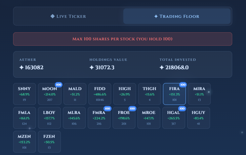This screenshot has width=246, height=155.
Task: Select the HIGH stock card
Action: pos(125,94)
